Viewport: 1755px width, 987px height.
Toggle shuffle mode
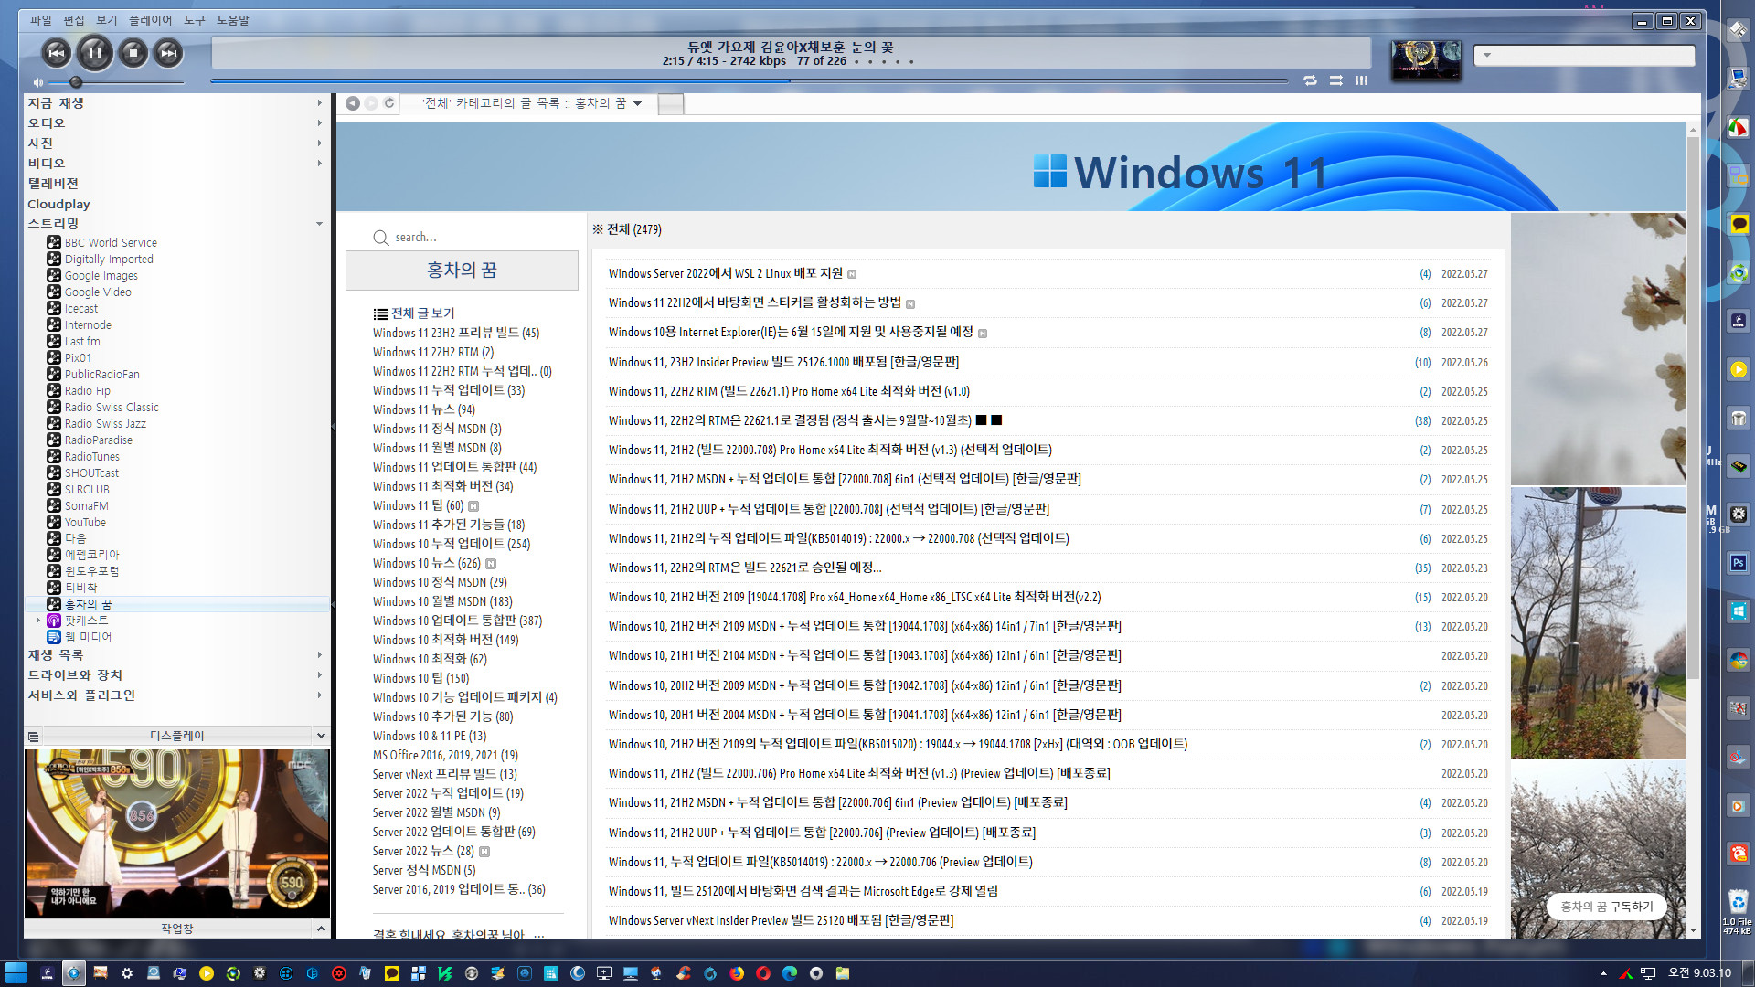(x=1335, y=80)
